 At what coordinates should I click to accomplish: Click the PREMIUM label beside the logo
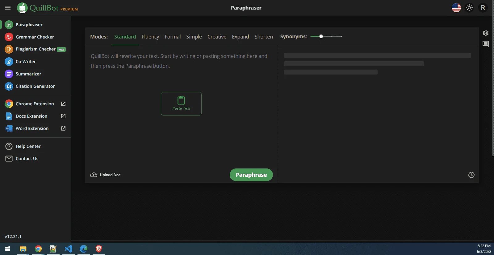[69, 9]
